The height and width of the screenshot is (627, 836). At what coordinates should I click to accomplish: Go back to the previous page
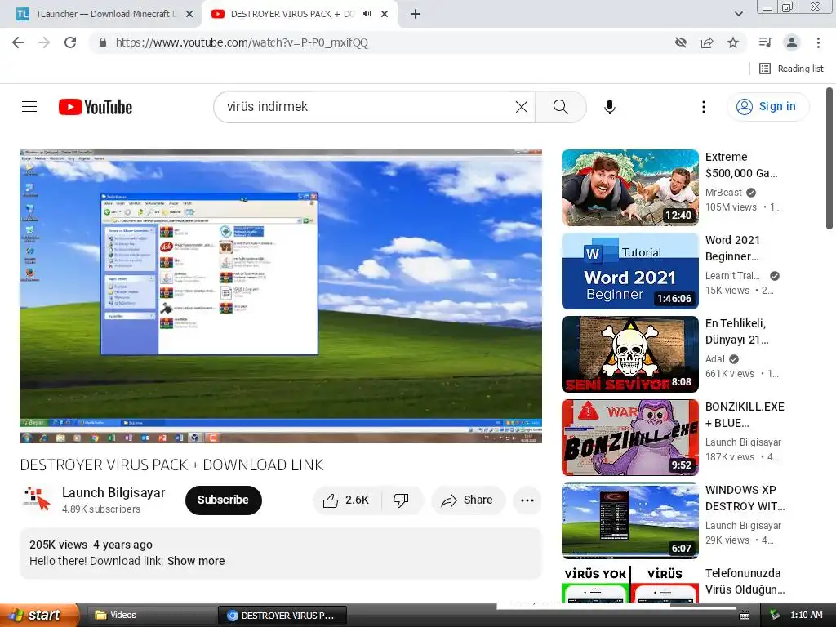click(x=18, y=42)
